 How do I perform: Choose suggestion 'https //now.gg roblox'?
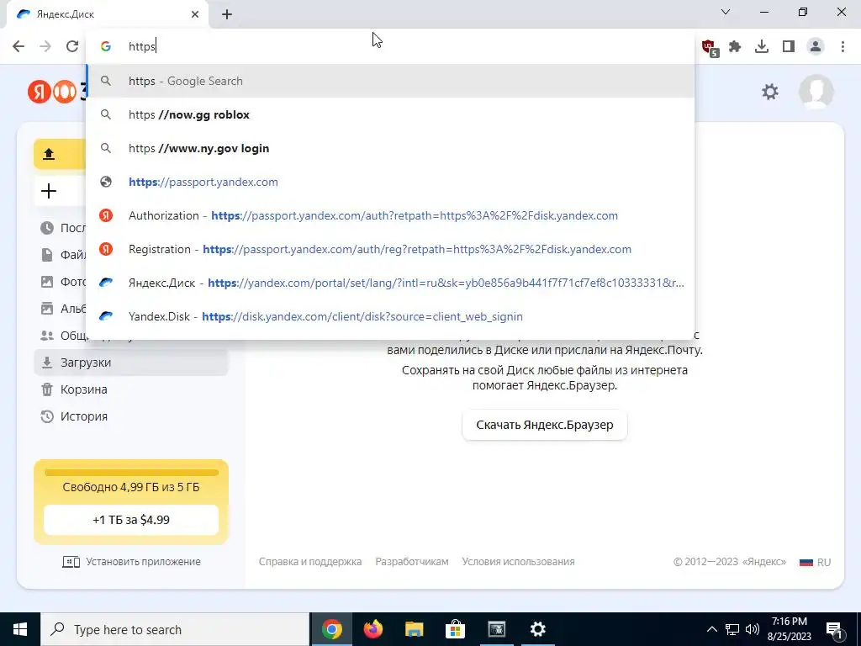(390, 114)
